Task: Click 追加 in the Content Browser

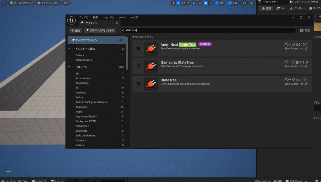Action: click(266, 8)
